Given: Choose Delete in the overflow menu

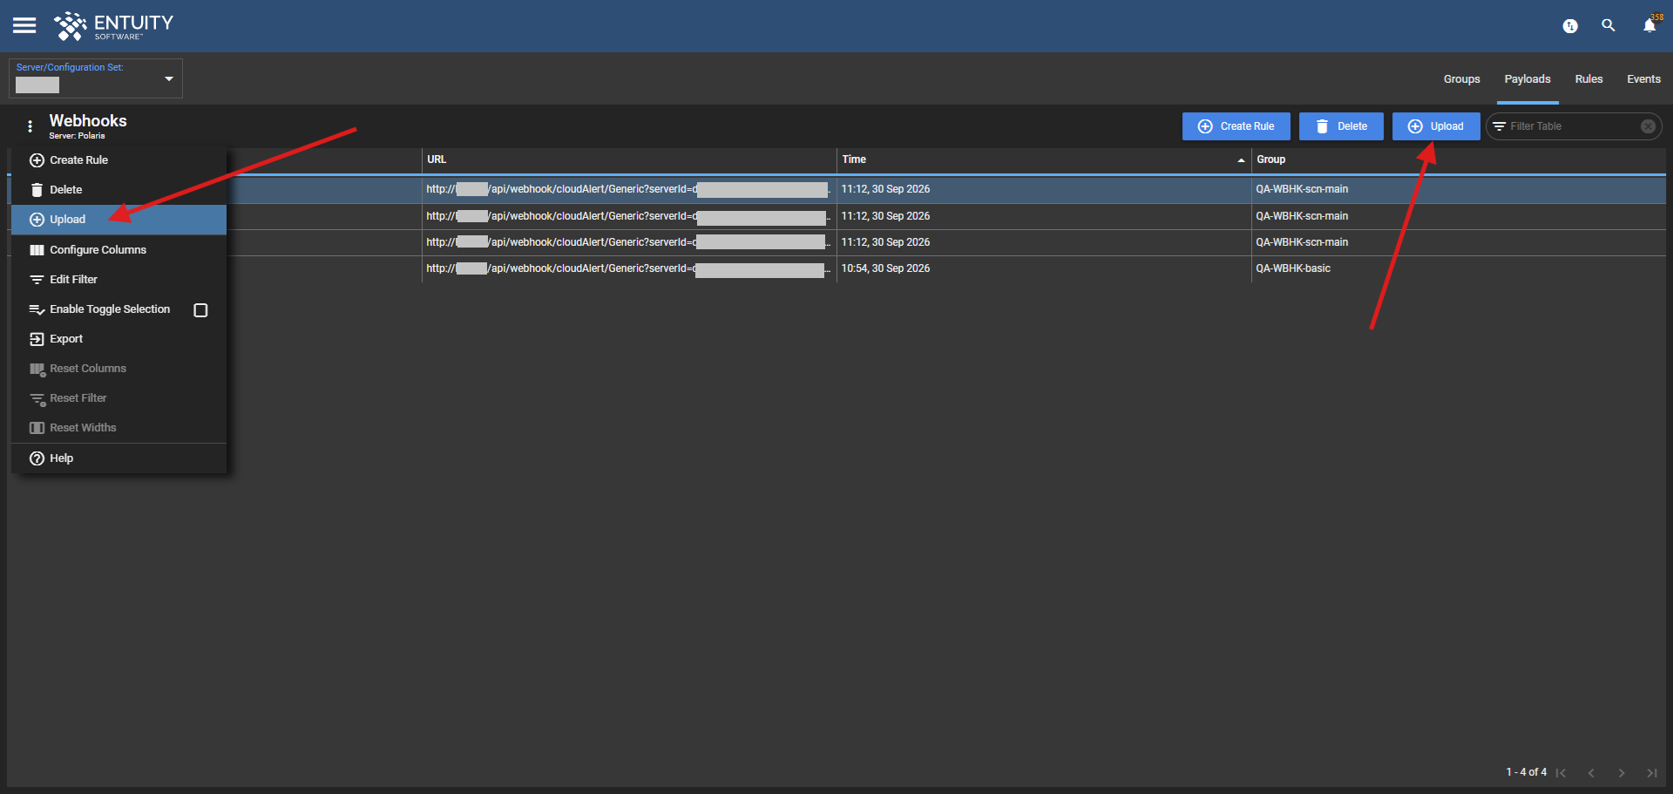Looking at the screenshot, I should point(119,190).
